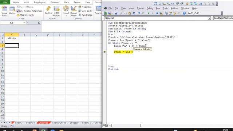Switch to Sheet10 tab
This screenshot has width=233, height=131.
tap(74, 123)
